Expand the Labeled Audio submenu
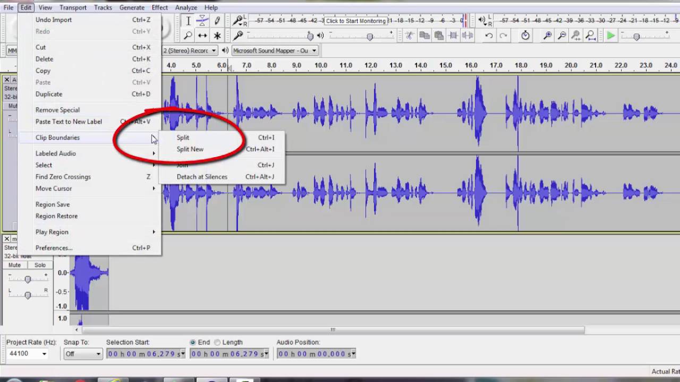680x382 pixels. coord(89,153)
